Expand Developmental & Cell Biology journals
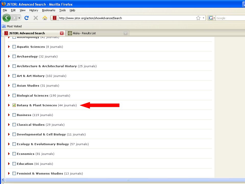Viewport: 245px width, 184px height. coord(9,134)
